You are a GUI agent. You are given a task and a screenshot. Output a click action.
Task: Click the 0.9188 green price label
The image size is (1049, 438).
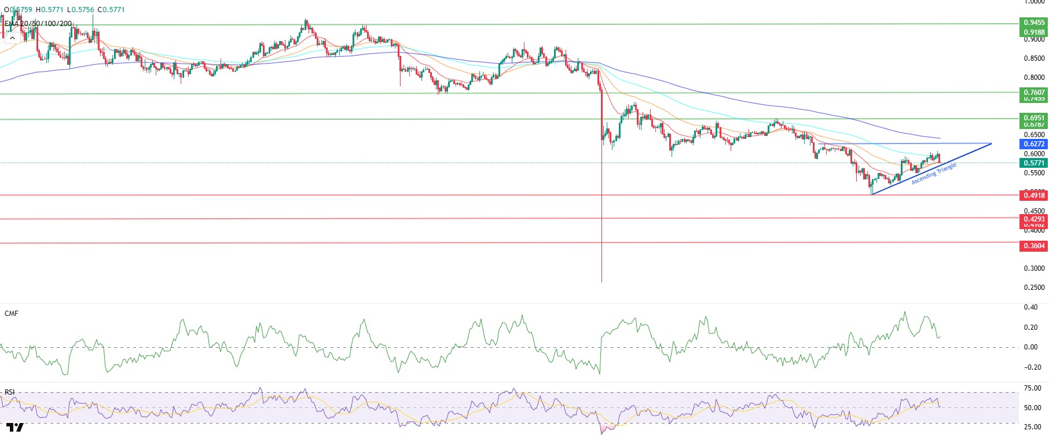[x=1033, y=32]
